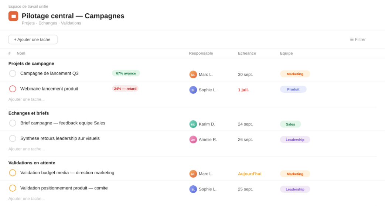Image resolution: width=385 pixels, height=206 pixels.
Task: Expand the Validations en attente section header
Action: [x=32, y=163]
